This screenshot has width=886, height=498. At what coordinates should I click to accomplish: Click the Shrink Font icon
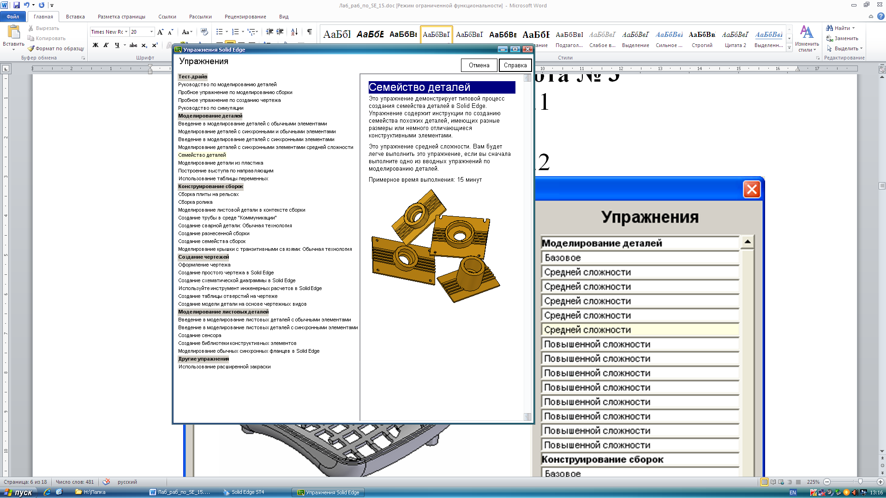click(170, 32)
